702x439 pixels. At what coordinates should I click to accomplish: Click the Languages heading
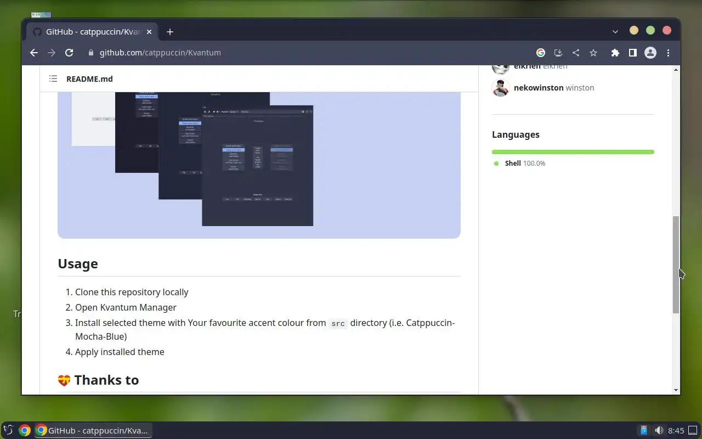coord(516,134)
